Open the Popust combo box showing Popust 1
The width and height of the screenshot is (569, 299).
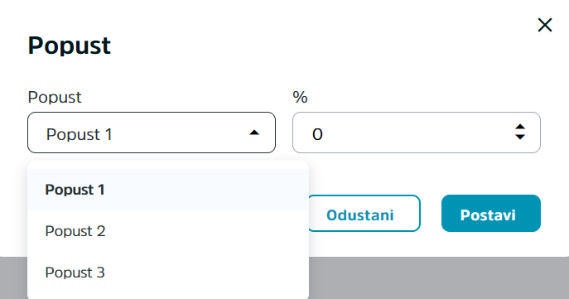[152, 133]
